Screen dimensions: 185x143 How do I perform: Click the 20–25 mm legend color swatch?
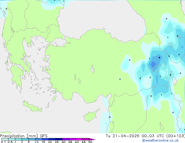52,139
